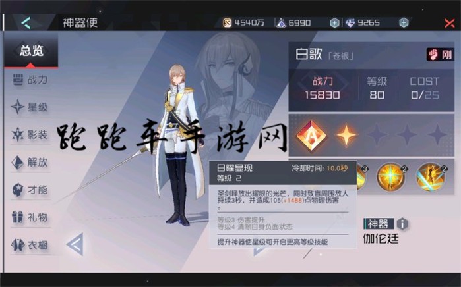461x287 pixels.
Task: Go to the 礼物 gift section
Action: (x=30, y=217)
